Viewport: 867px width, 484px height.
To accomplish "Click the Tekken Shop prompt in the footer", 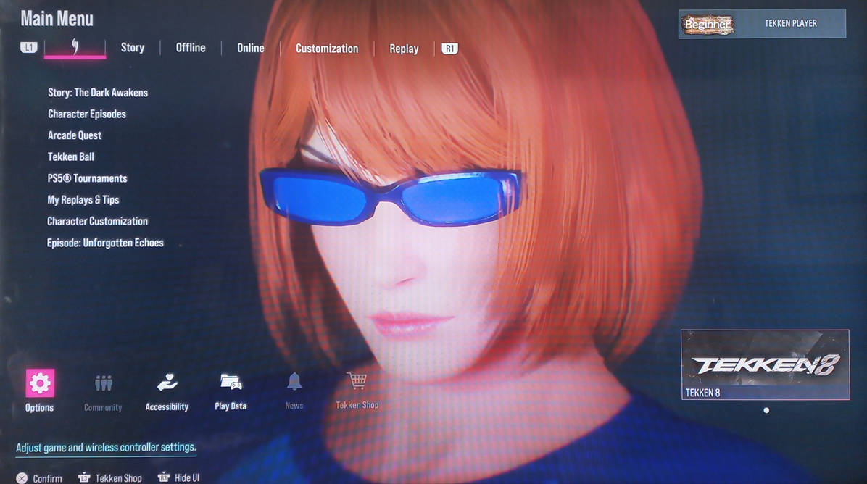I will tap(110, 477).
